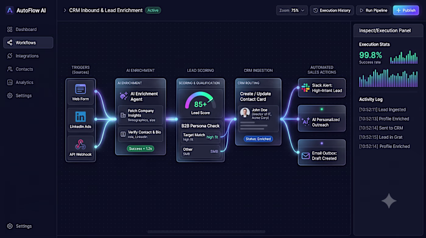
Task: Click the Verify Contact & Bio icon
Action: coord(123,134)
